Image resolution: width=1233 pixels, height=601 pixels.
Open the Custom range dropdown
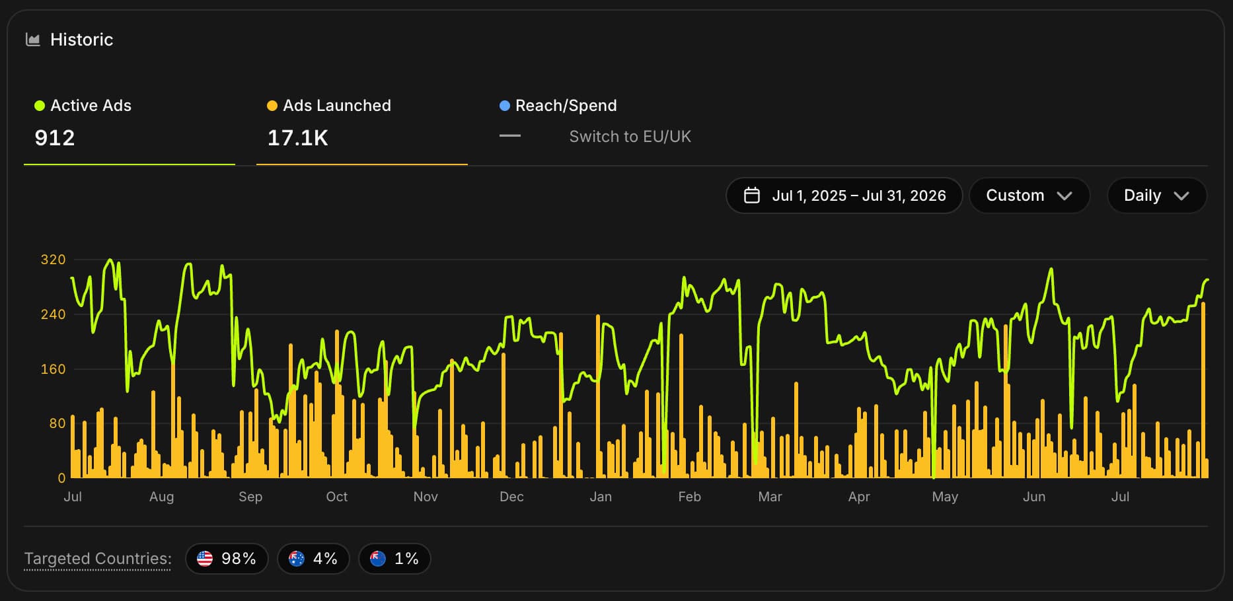tap(1029, 195)
